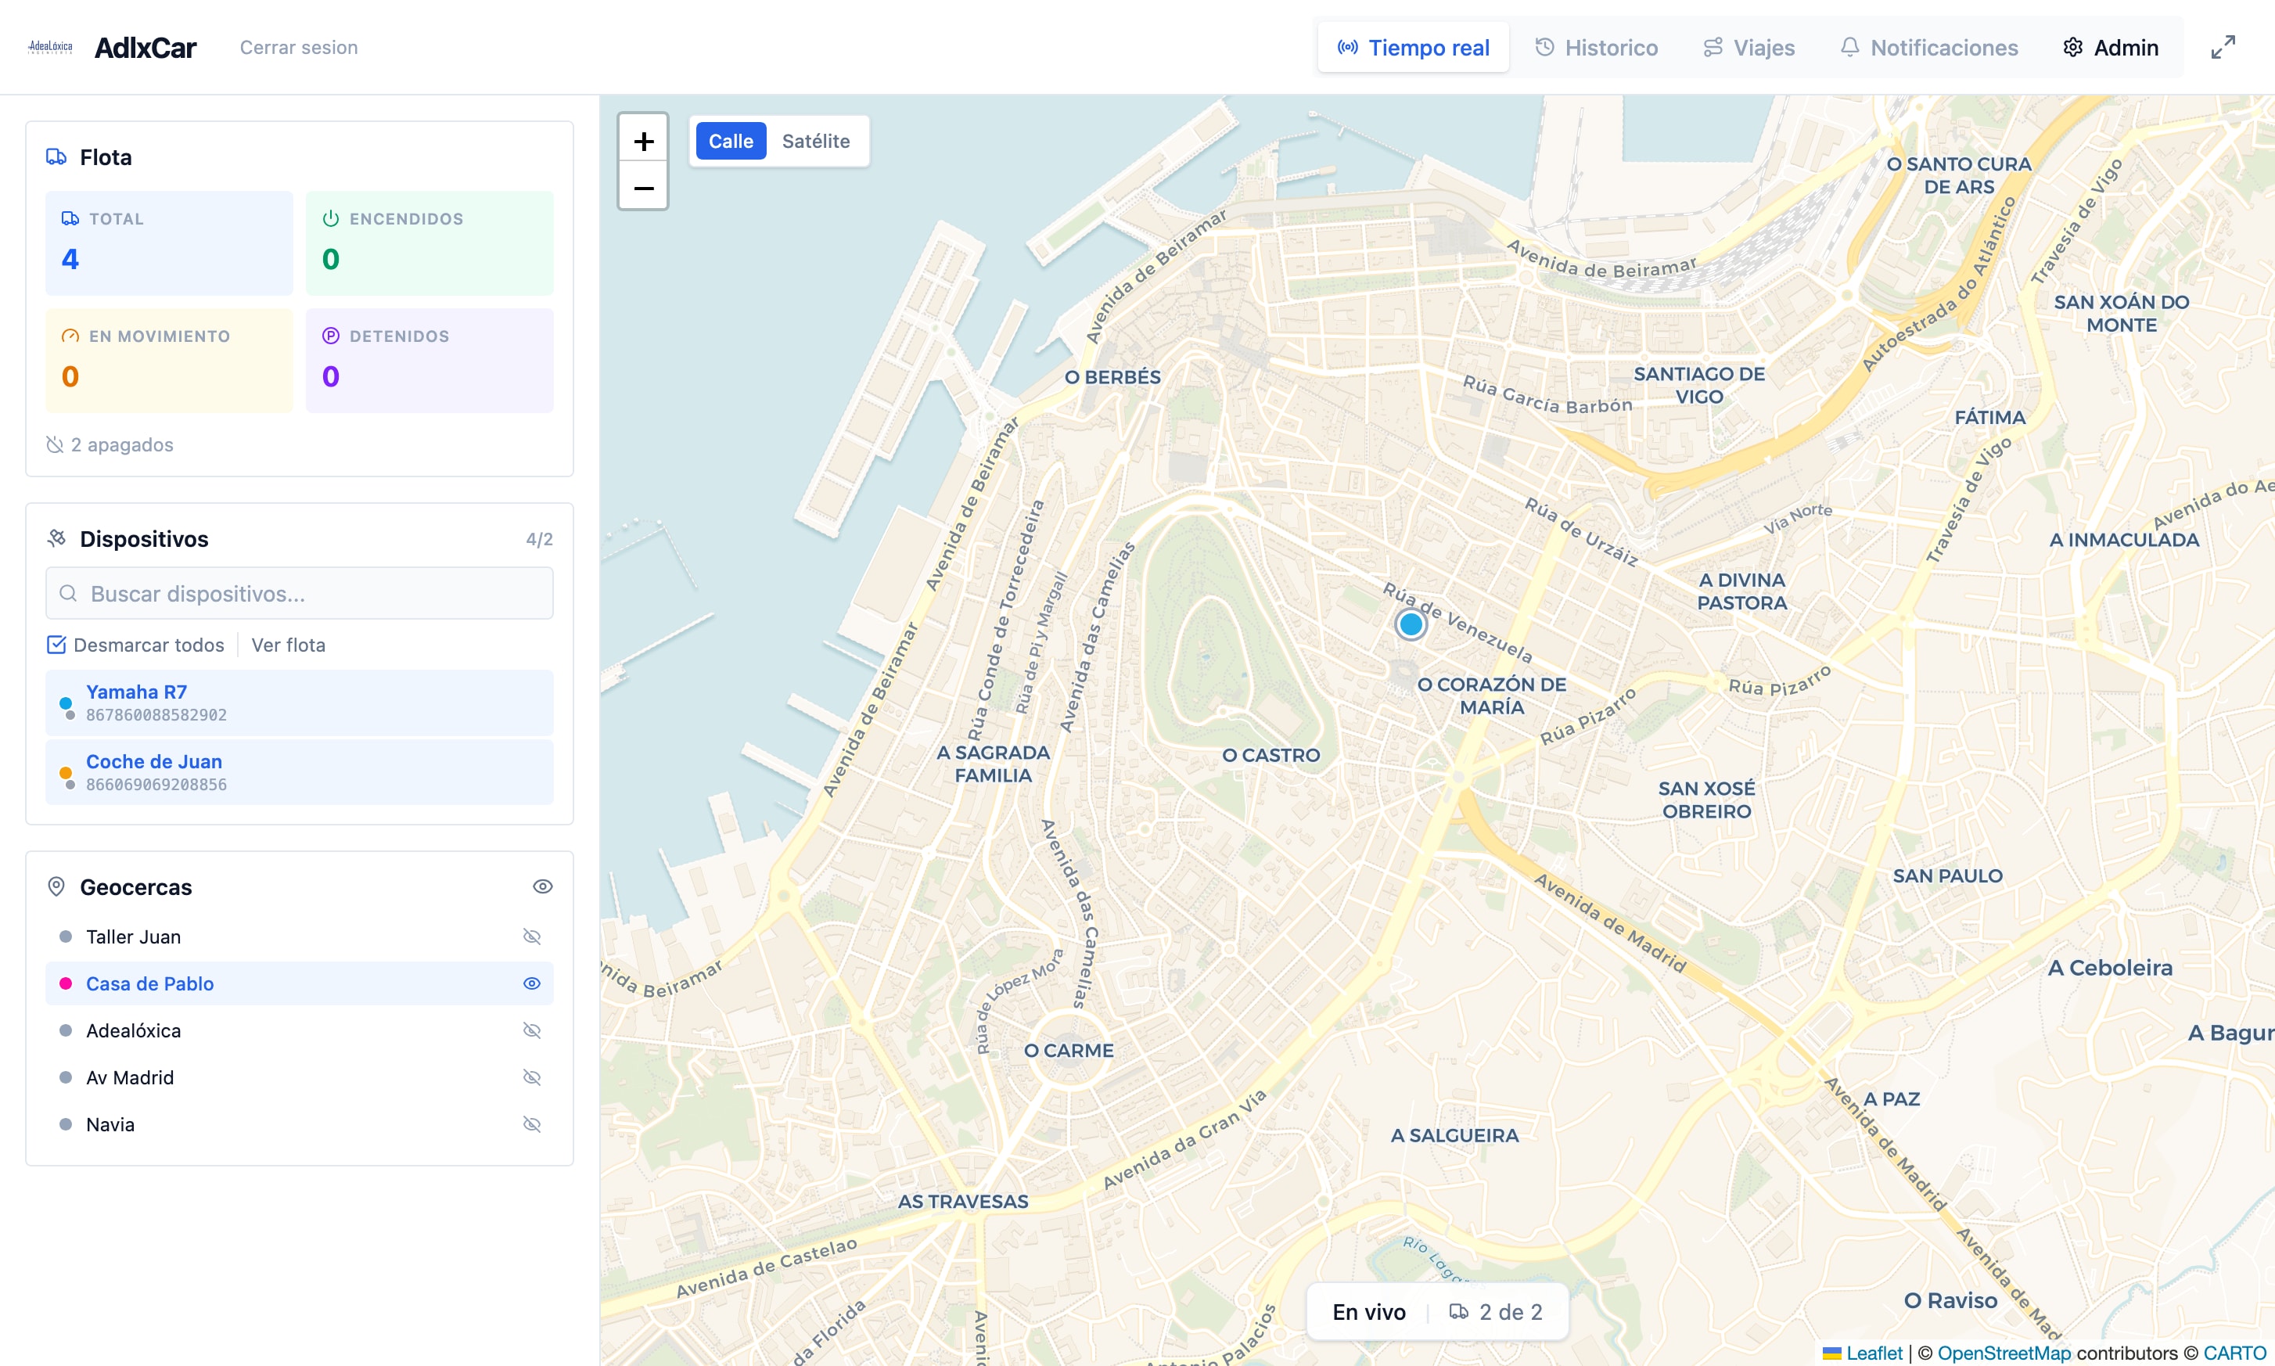The image size is (2275, 1366).
Task: Click the 2 de 2 vehicle counter
Action: tap(1510, 1312)
